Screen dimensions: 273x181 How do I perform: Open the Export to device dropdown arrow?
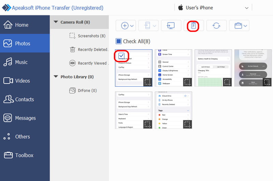tap(155, 26)
